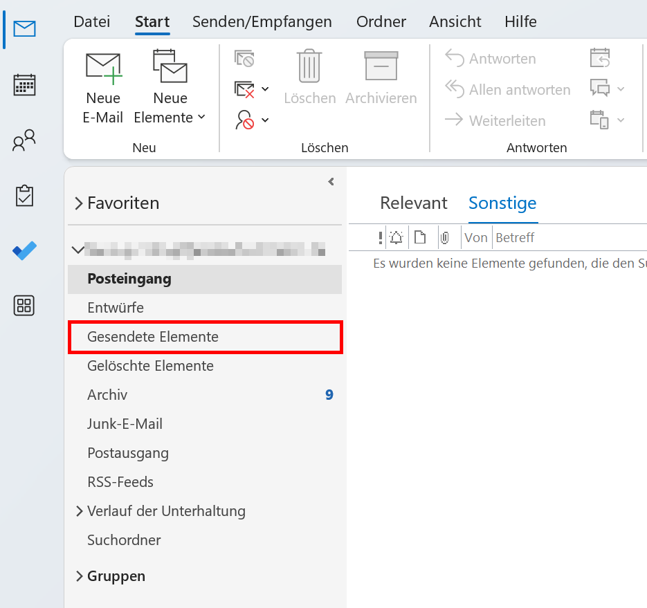Open the Tasks clipboard icon
The height and width of the screenshot is (608, 647).
pos(24,196)
